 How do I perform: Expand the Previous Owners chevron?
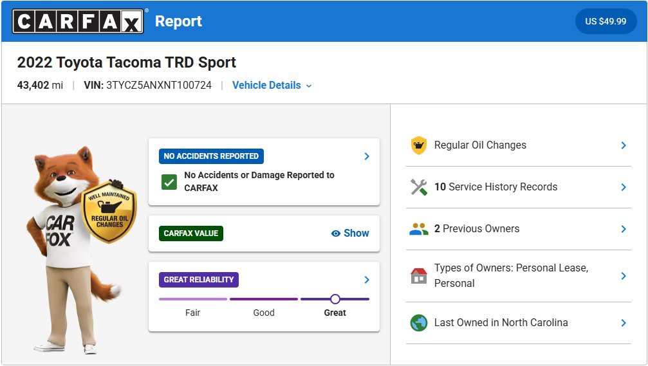[624, 229]
